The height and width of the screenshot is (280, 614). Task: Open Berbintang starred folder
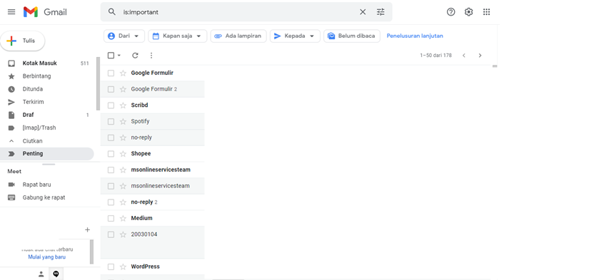pos(37,76)
